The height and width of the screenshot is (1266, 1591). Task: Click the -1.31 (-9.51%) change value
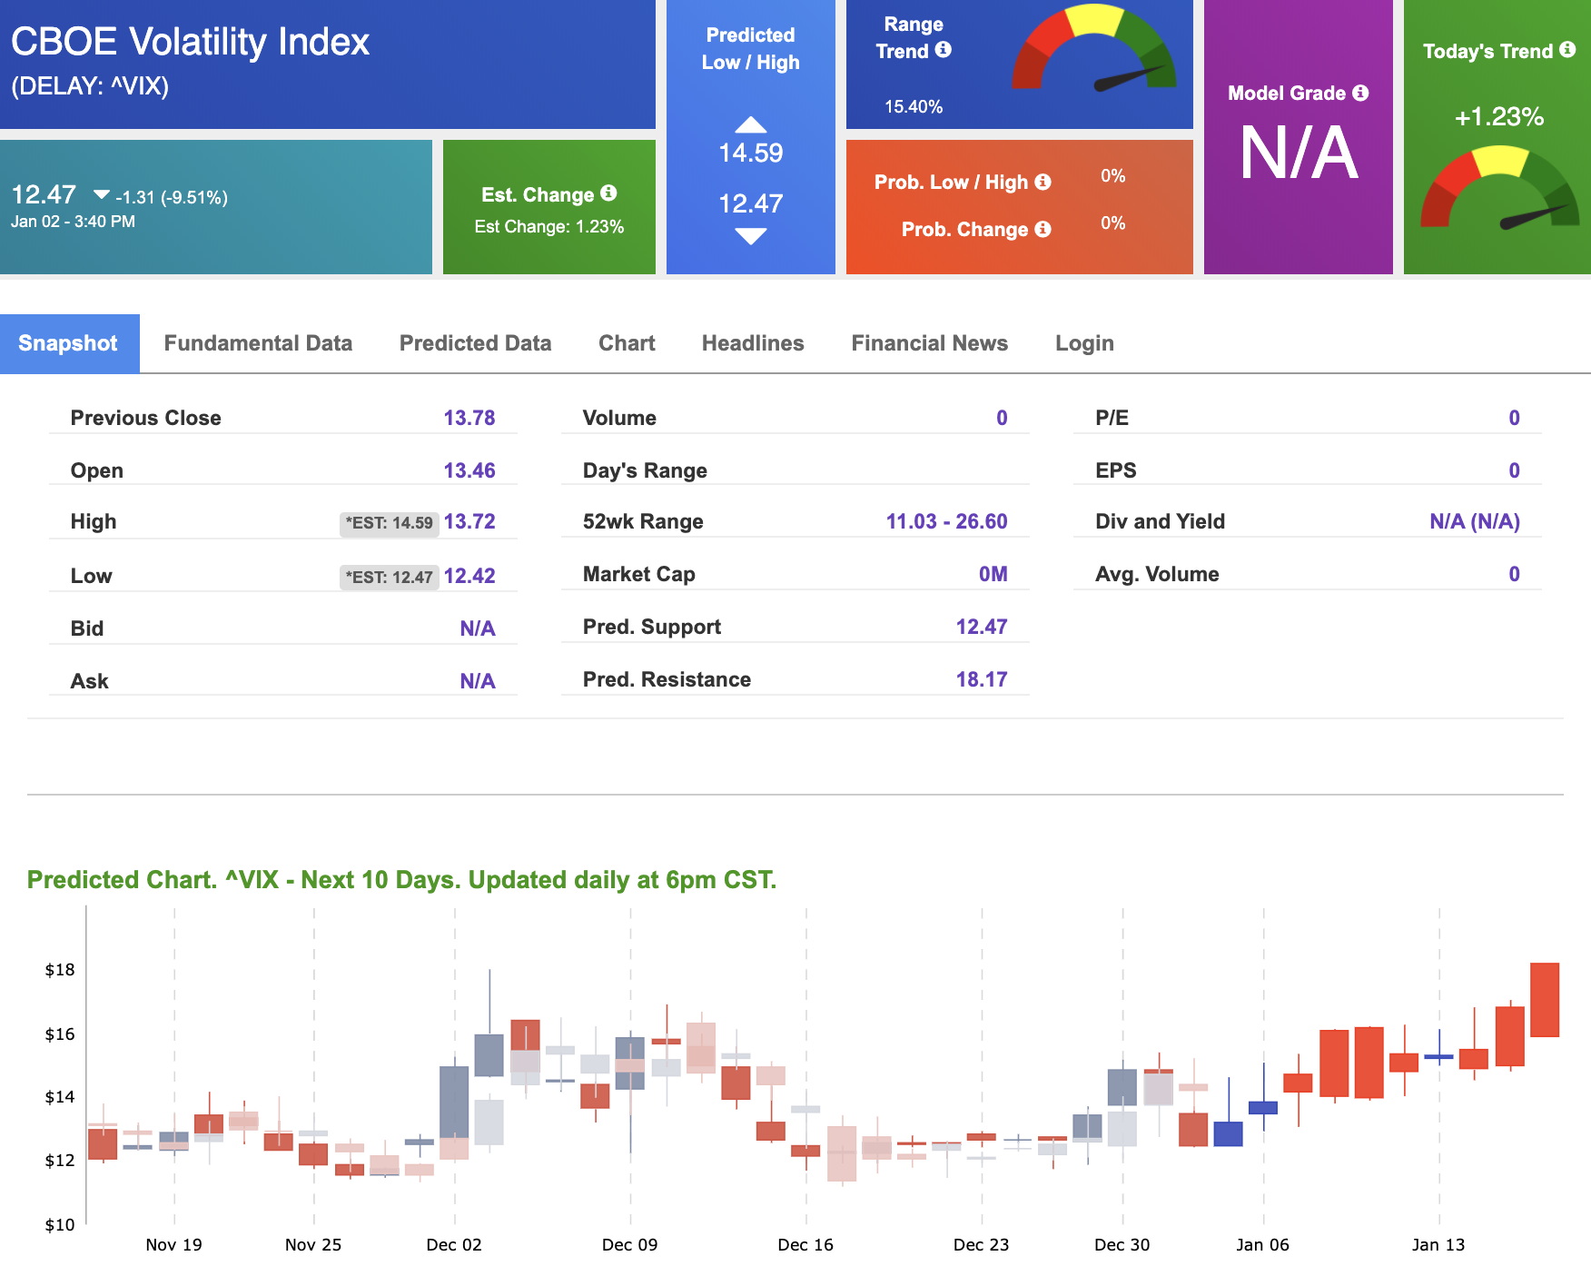coord(172,198)
